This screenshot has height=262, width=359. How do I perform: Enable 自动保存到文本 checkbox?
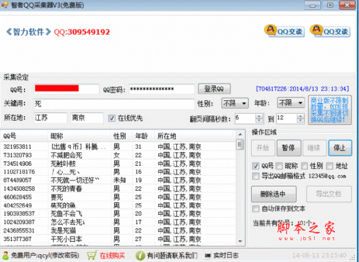point(255,208)
